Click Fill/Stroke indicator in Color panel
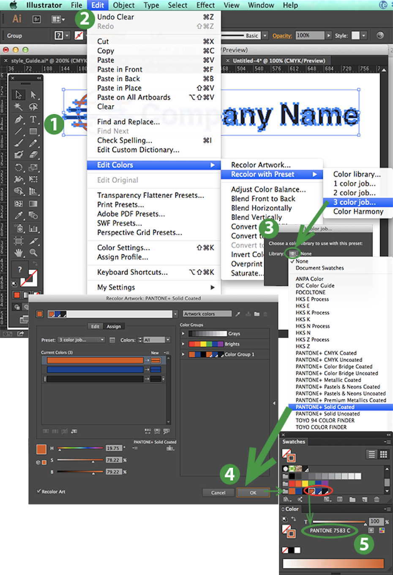Viewport: 393px width, 575px height. (289, 531)
